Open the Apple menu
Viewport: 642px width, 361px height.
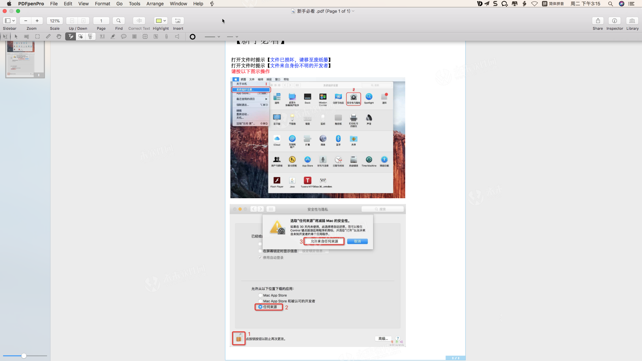(x=9, y=4)
